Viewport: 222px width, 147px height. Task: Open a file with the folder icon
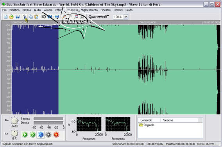[x=11, y=17]
